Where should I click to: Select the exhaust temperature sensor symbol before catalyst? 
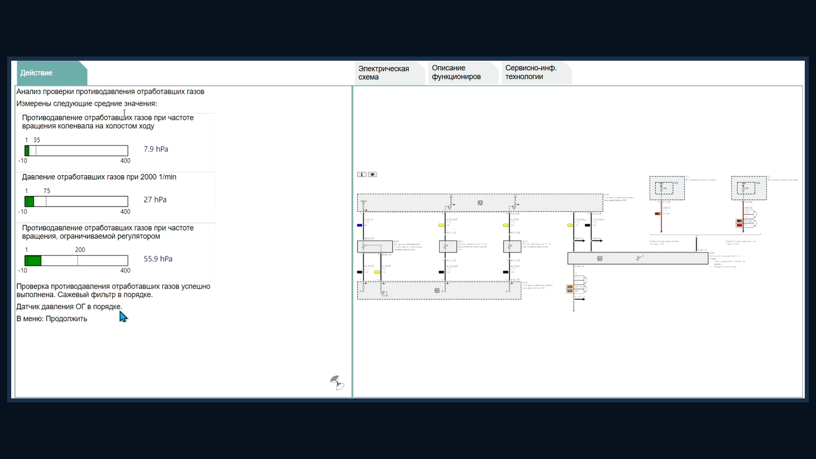click(x=448, y=247)
